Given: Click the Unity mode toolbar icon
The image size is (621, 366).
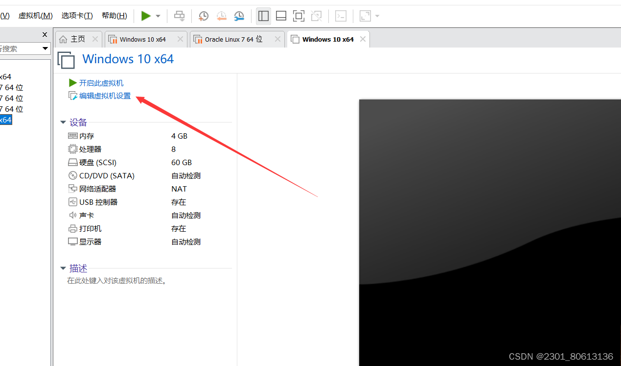Looking at the screenshot, I should 316,16.
